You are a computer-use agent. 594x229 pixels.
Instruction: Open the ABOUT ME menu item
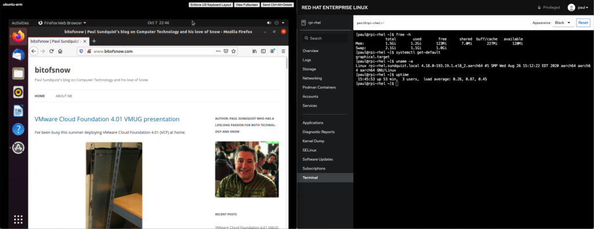point(64,96)
